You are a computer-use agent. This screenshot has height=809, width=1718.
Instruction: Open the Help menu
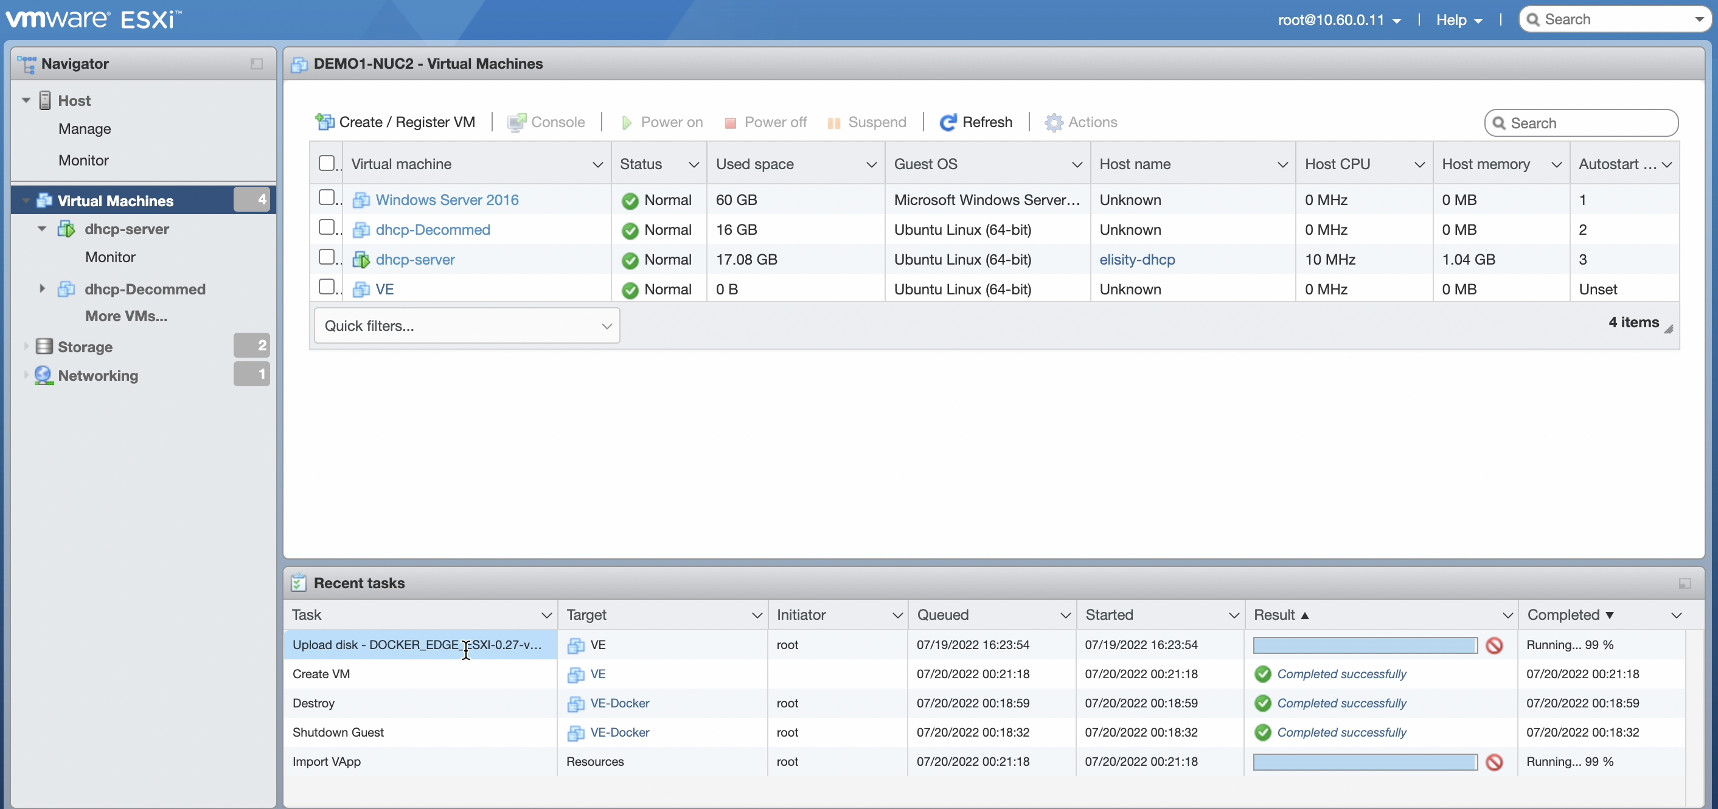pos(1459,20)
